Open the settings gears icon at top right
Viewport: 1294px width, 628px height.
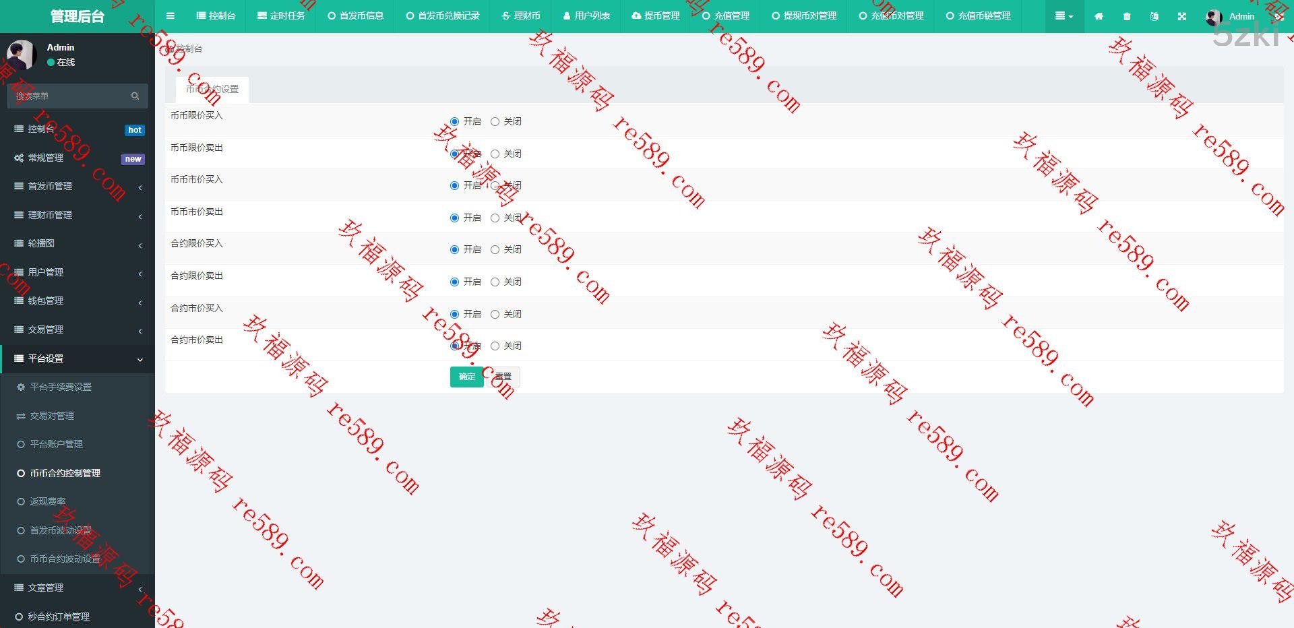pos(1278,16)
